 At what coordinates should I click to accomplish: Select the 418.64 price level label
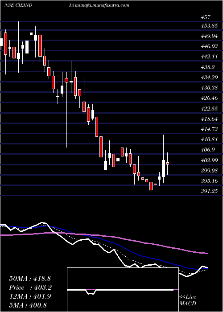point(209,119)
